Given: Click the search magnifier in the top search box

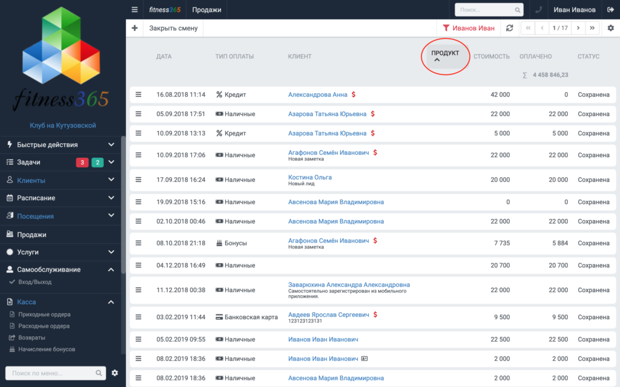Looking at the screenshot, I should [x=517, y=10].
